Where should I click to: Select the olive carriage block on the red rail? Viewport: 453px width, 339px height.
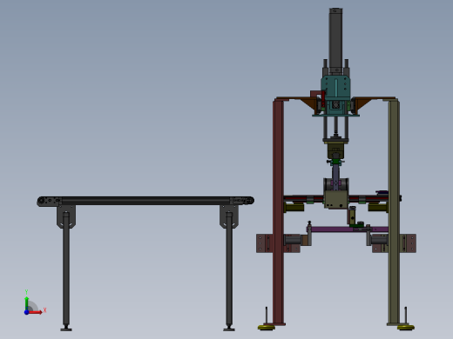click(x=336, y=199)
